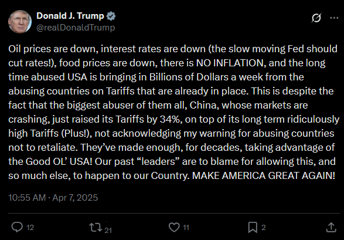Open the three-dot more options menu
344x240 pixels.
click(334, 18)
